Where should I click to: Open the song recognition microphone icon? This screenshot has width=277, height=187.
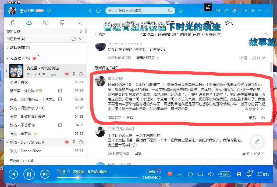click(181, 11)
